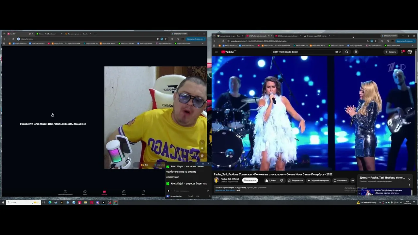Start YouTube voice search with the microphone

(x=356, y=52)
